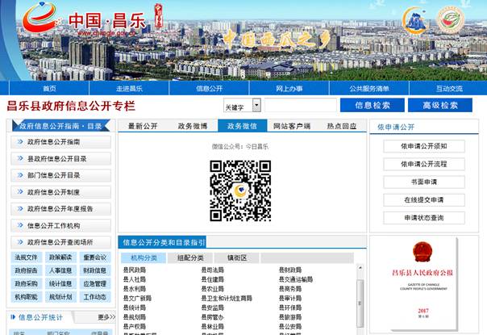Click the keyword search input field

[298, 106]
